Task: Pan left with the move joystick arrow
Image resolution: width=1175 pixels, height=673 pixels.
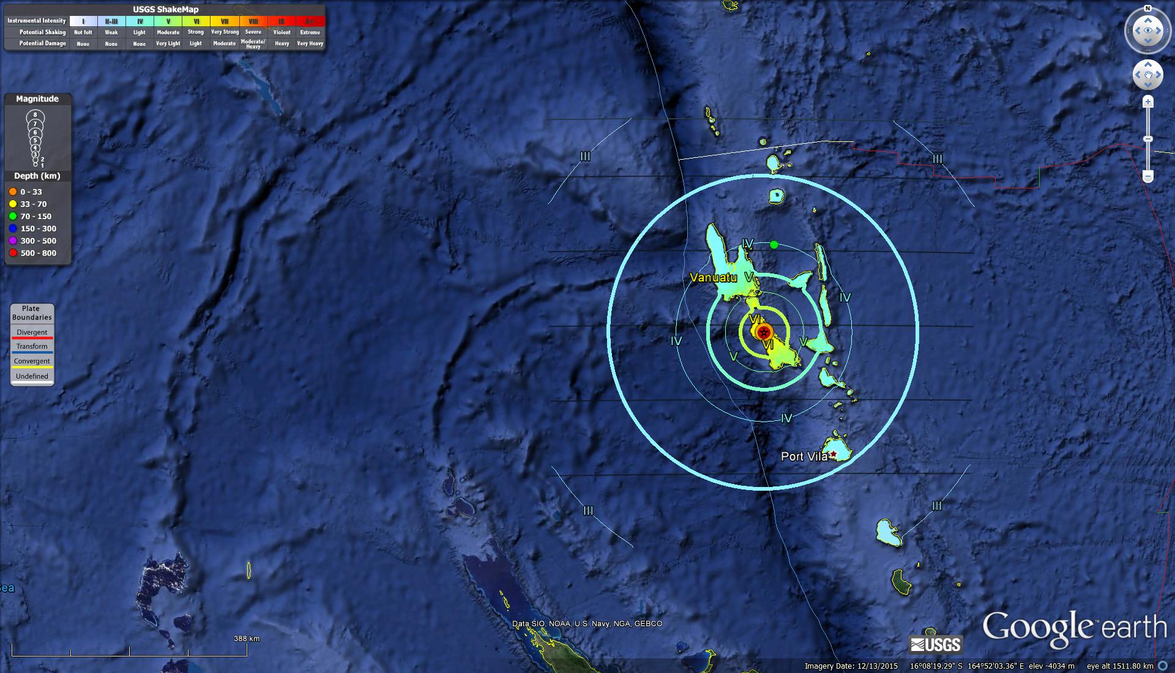Action: click(1137, 75)
